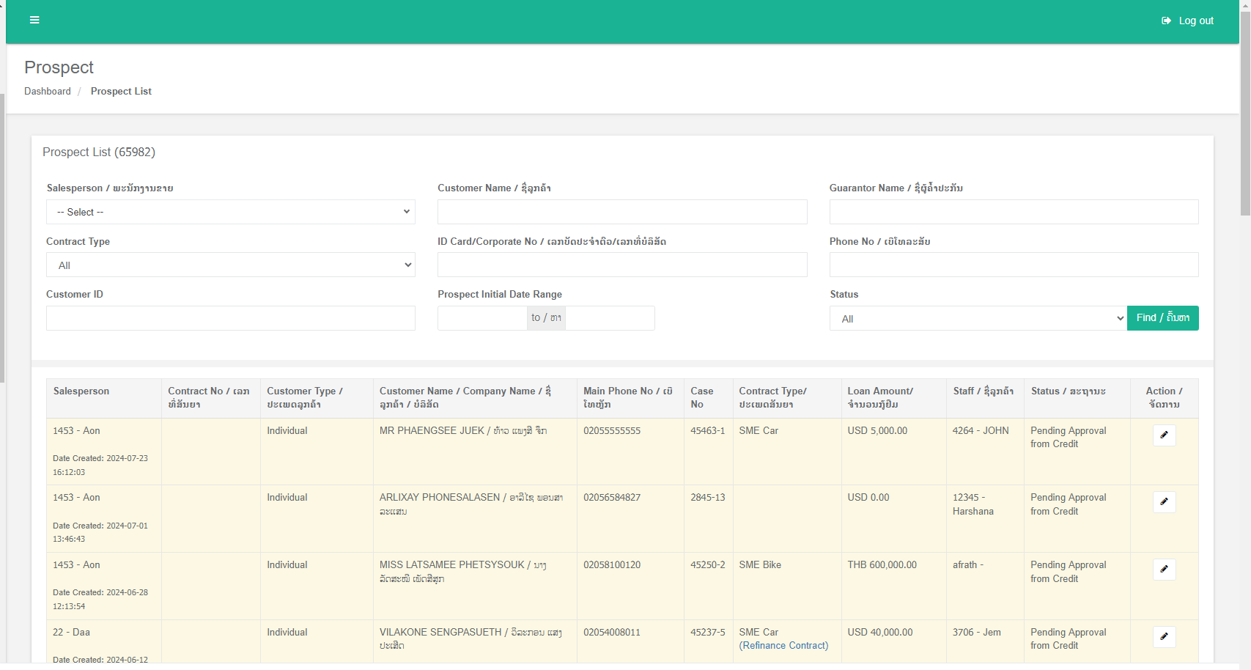
Task: Click the Log out link
Action: pyautogui.click(x=1187, y=21)
